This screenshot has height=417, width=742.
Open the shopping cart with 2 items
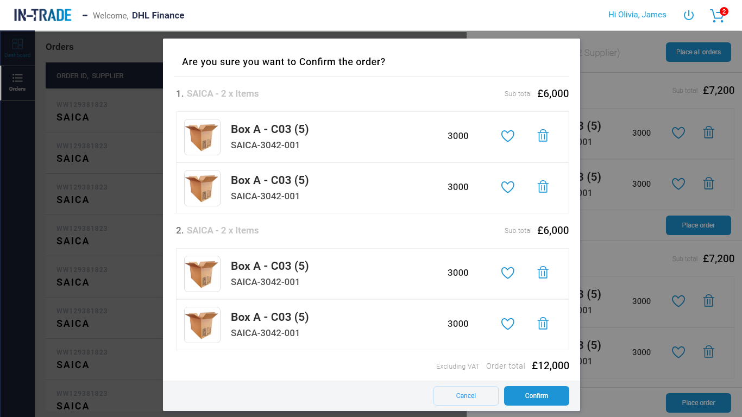tap(718, 15)
